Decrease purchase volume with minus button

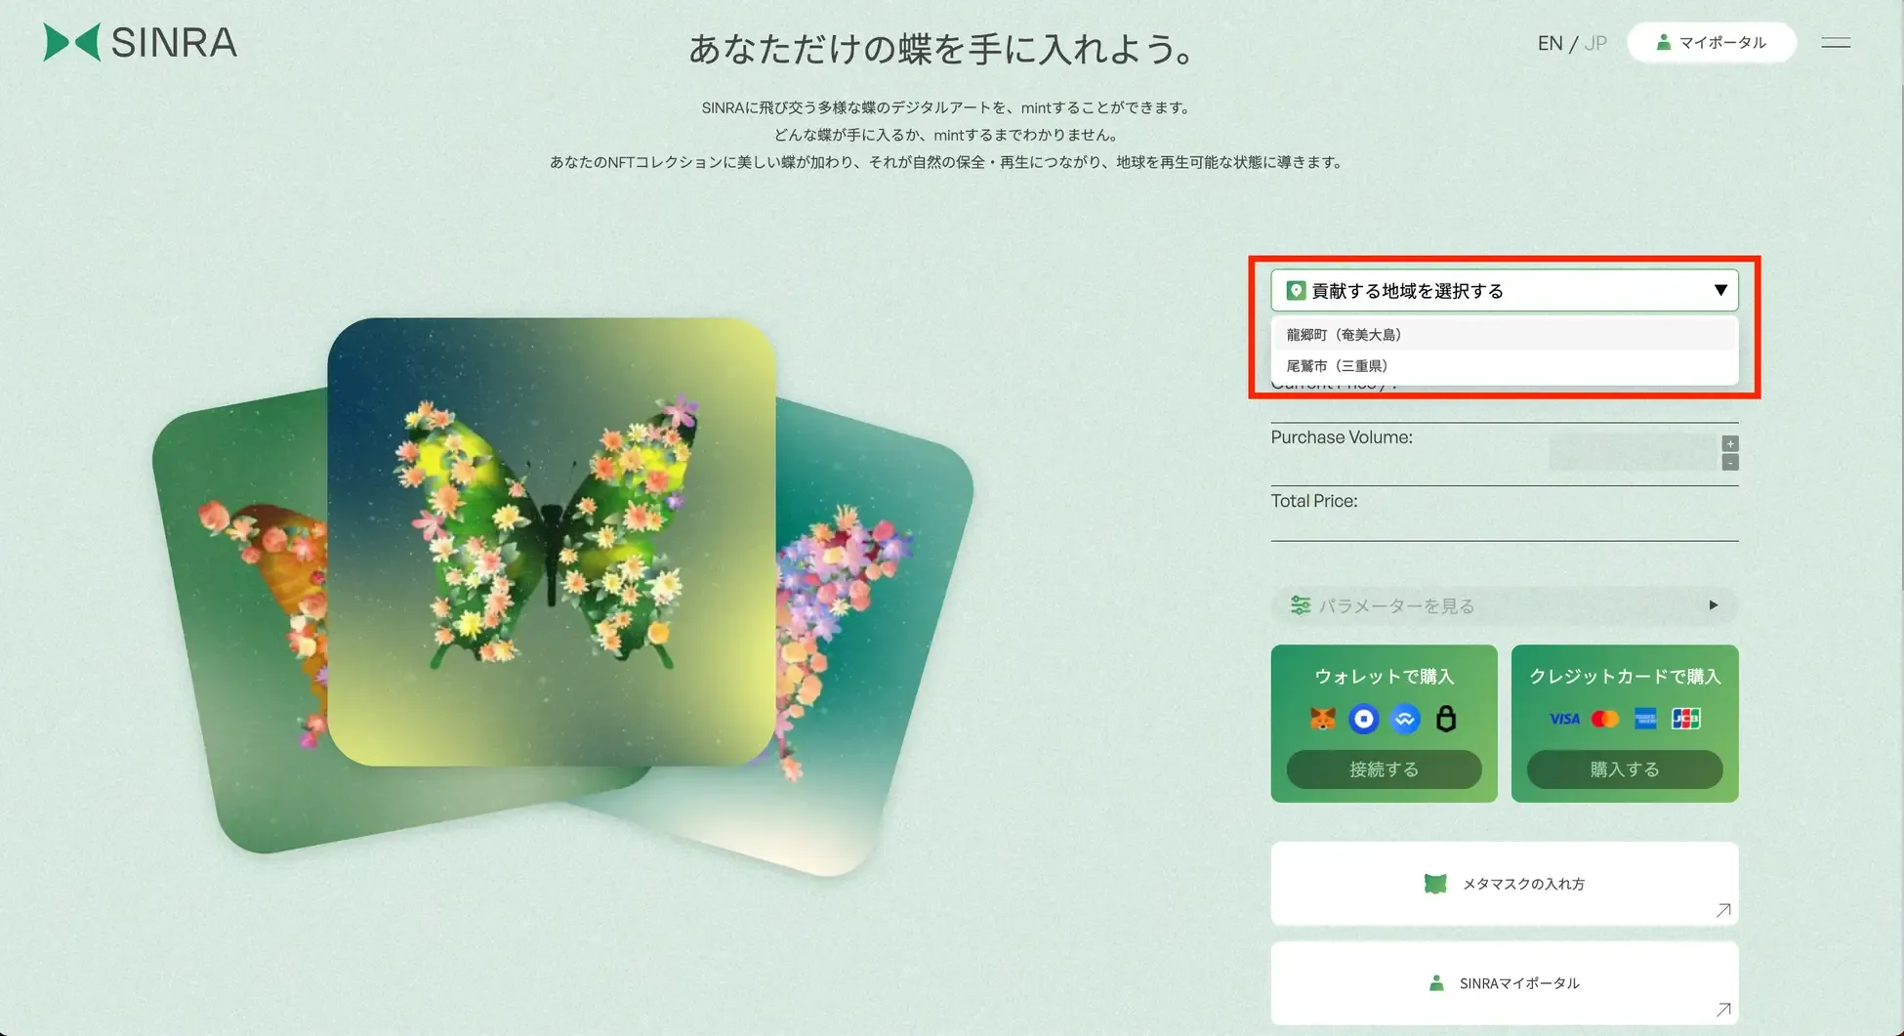(x=1730, y=463)
